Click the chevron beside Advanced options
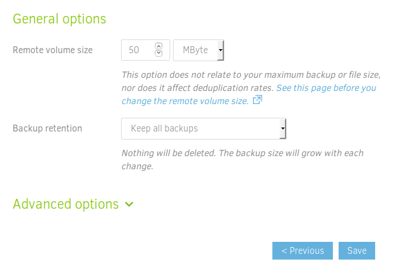Viewport: 394px width, 267px height. (x=129, y=204)
